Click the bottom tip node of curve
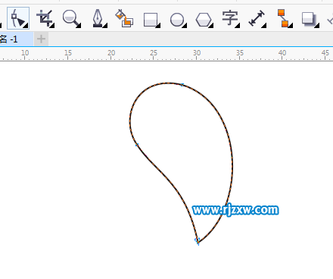Viewport: 333px width, 279px height. pyautogui.click(x=198, y=241)
